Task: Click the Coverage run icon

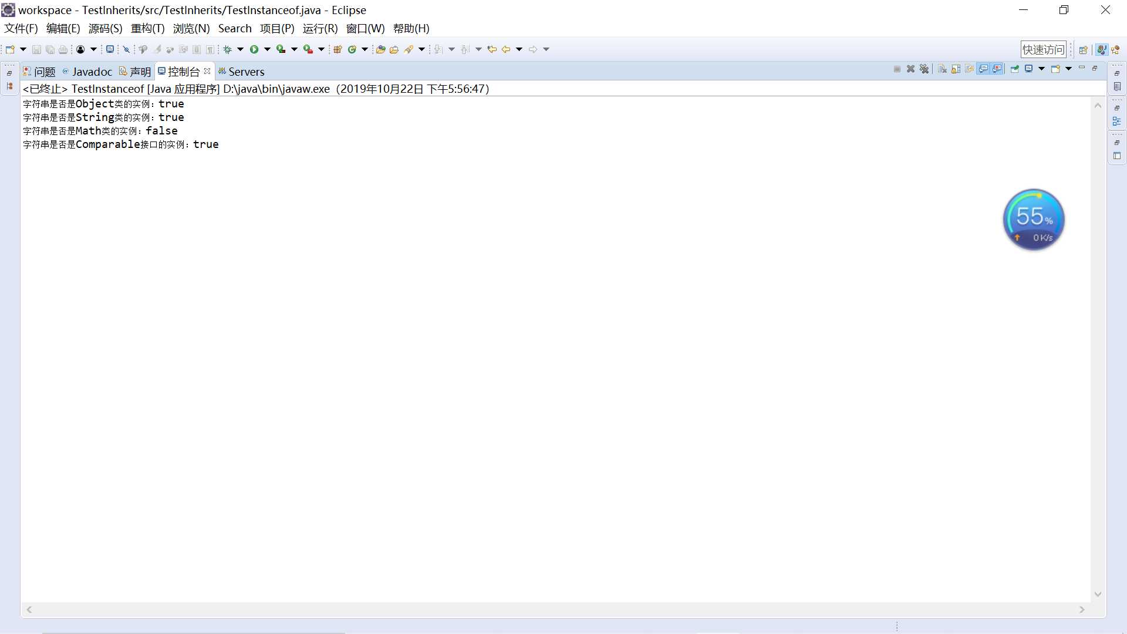Action: tap(281, 49)
